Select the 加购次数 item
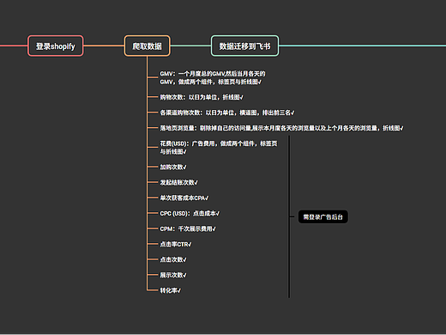 [x=173, y=167]
